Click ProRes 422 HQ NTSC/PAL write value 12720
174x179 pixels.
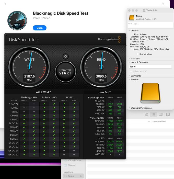tap(110, 121)
